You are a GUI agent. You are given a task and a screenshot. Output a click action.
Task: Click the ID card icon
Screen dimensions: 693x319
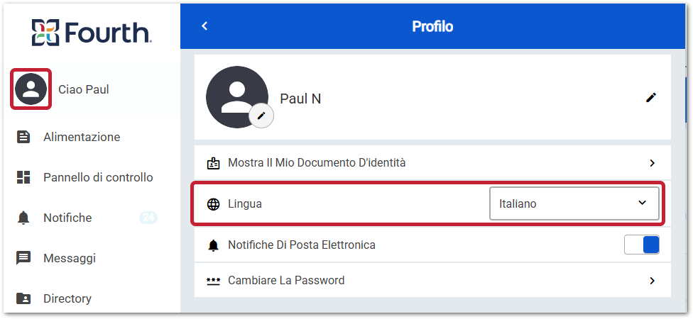point(213,163)
